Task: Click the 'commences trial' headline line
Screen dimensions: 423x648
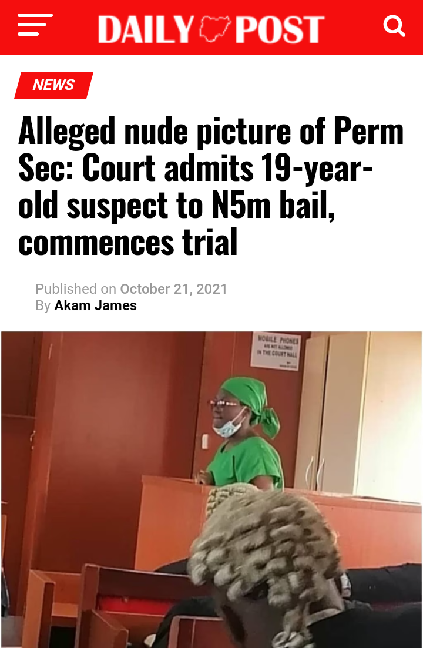Action: click(x=128, y=242)
